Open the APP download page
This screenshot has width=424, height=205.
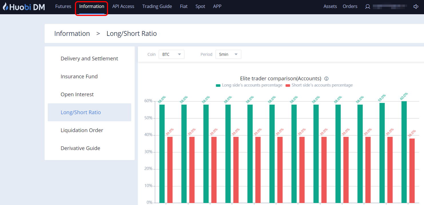click(217, 6)
